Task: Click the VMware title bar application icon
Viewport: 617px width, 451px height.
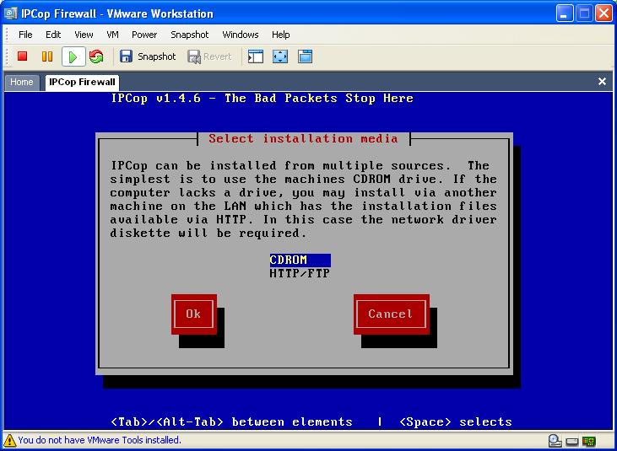Action: [11, 13]
